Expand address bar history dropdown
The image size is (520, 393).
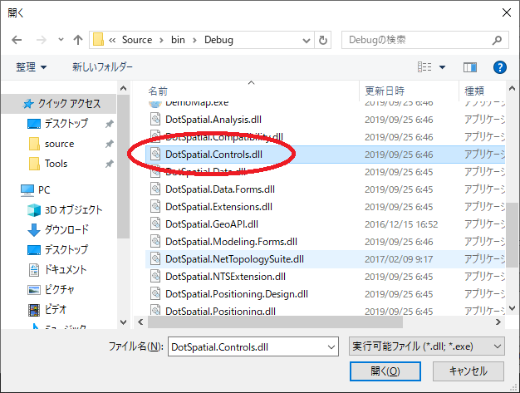coord(307,40)
